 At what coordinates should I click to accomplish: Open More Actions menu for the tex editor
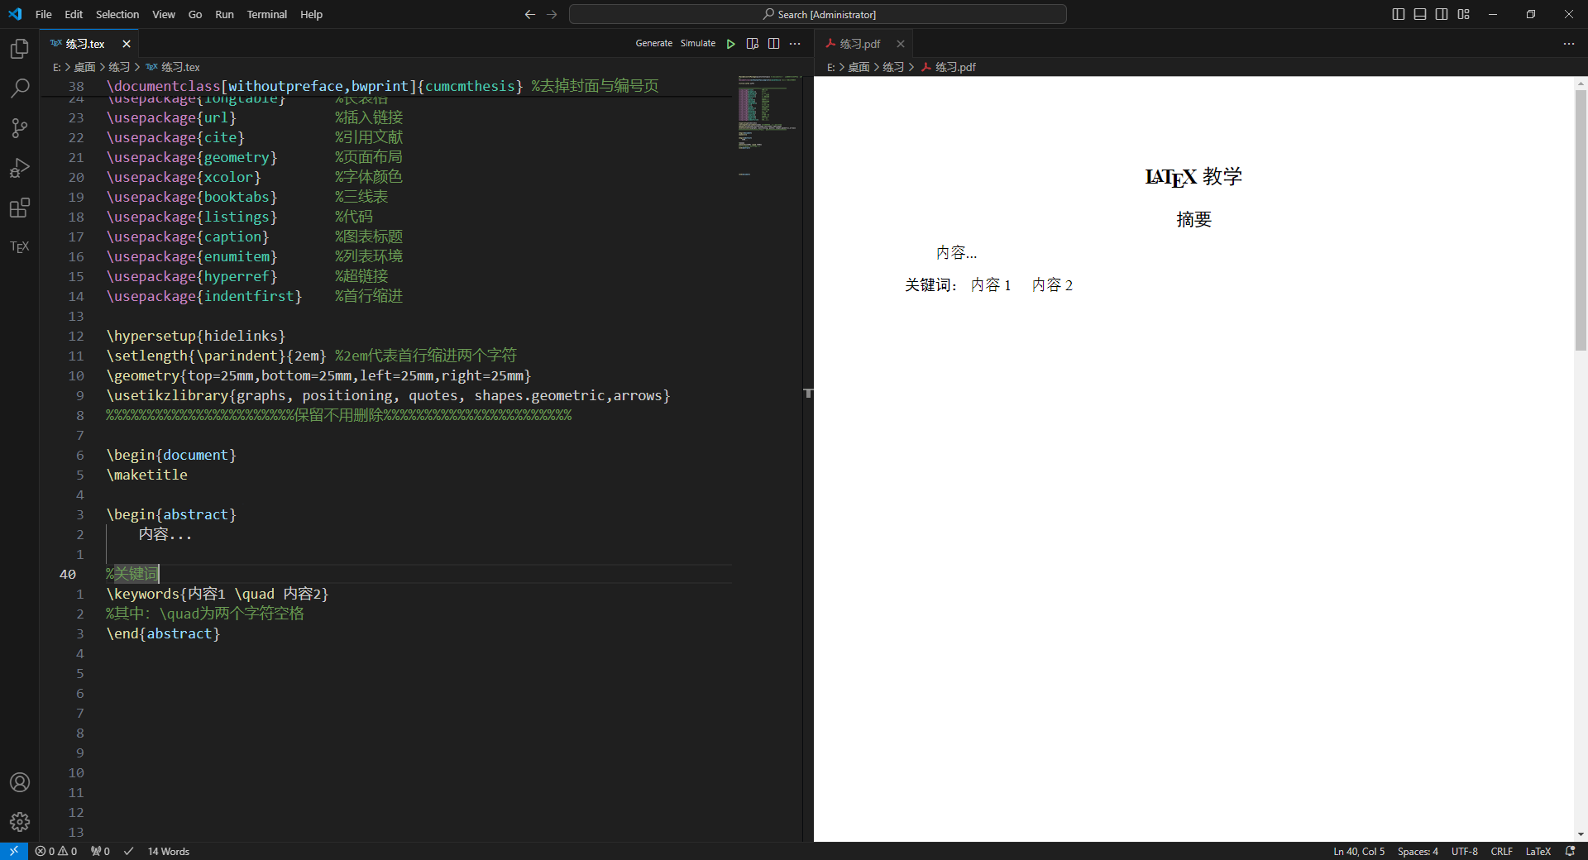(795, 44)
